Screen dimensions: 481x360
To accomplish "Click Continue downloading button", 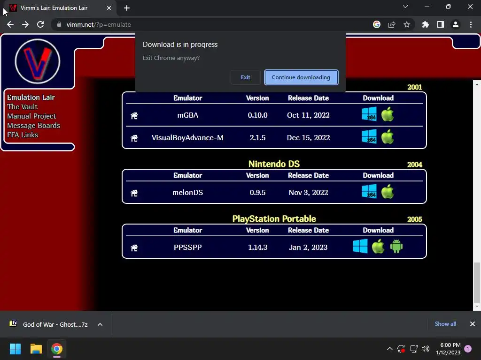I will (x=301, y=77).
